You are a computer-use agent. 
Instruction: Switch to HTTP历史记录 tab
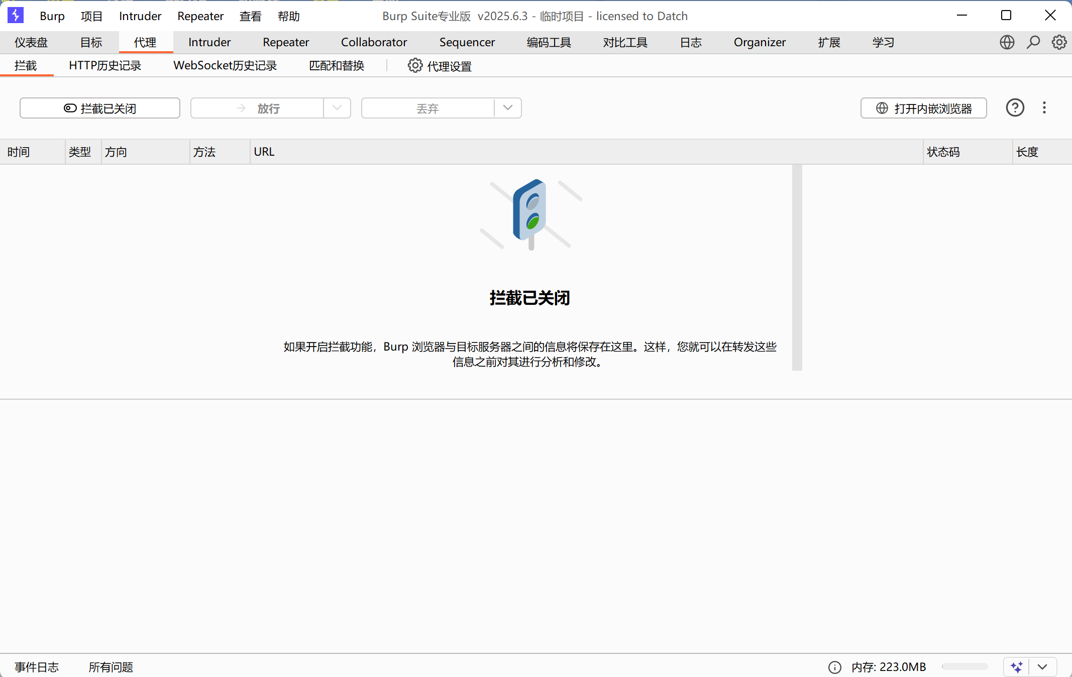[105, 66]
